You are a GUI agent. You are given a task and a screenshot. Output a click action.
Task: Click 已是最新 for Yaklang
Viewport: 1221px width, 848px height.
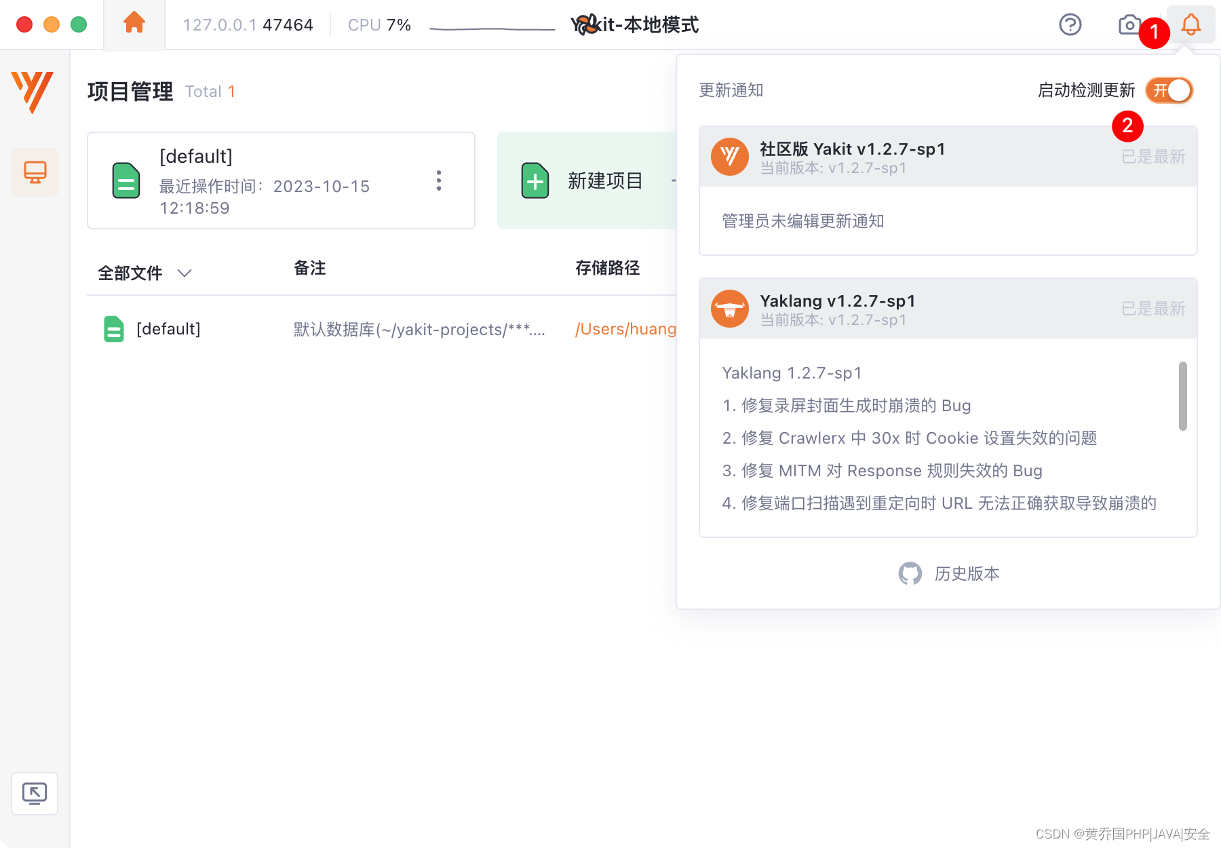tap(1152, 309)
